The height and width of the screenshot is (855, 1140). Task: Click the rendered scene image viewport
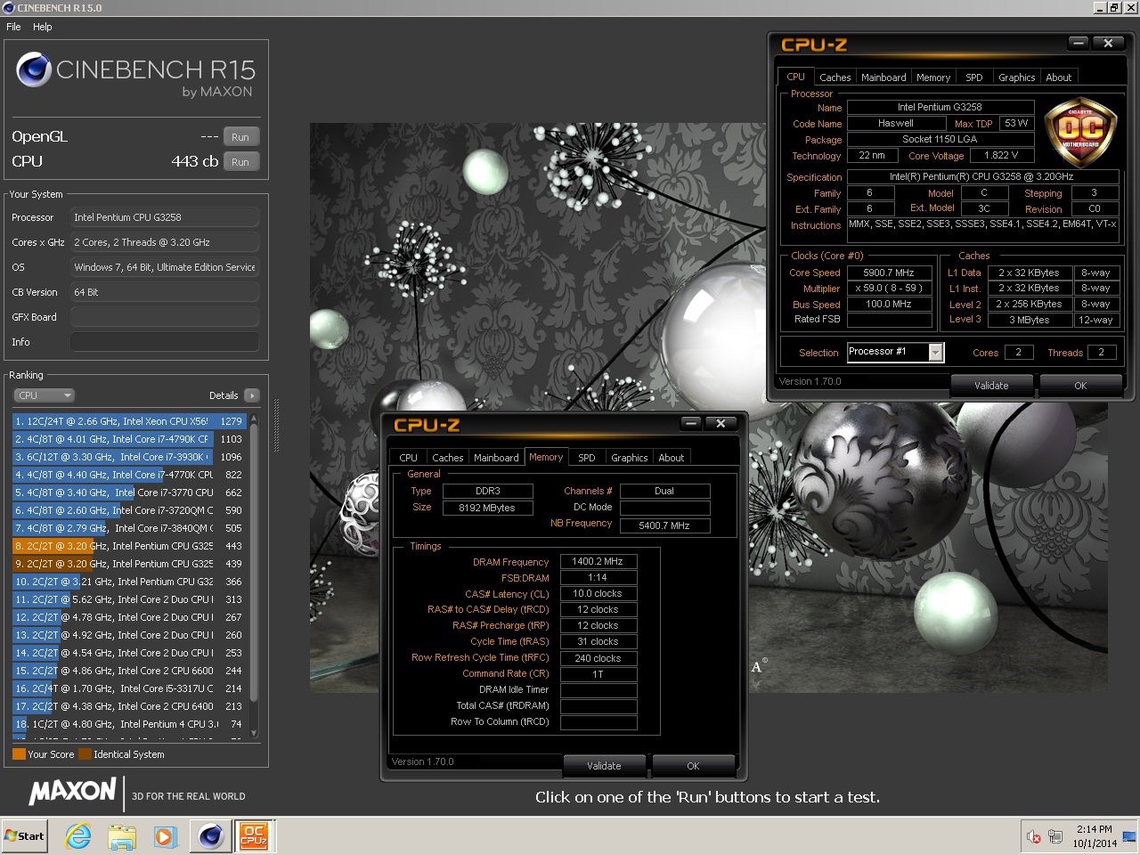tap(708, 407)
